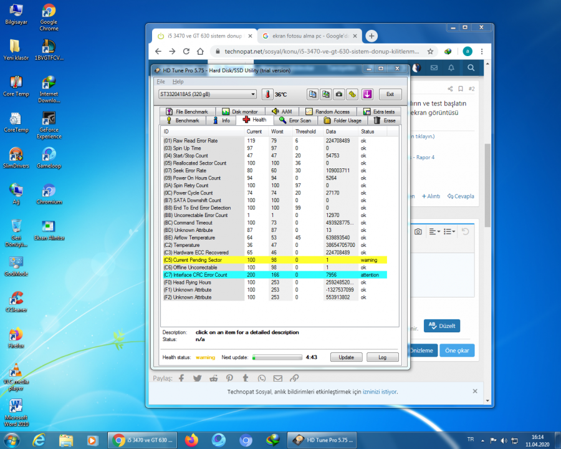The width and height of the screenshot is (561, 449).
Task: Open the File Benchmark tab
Action: [x=188, y=112]
